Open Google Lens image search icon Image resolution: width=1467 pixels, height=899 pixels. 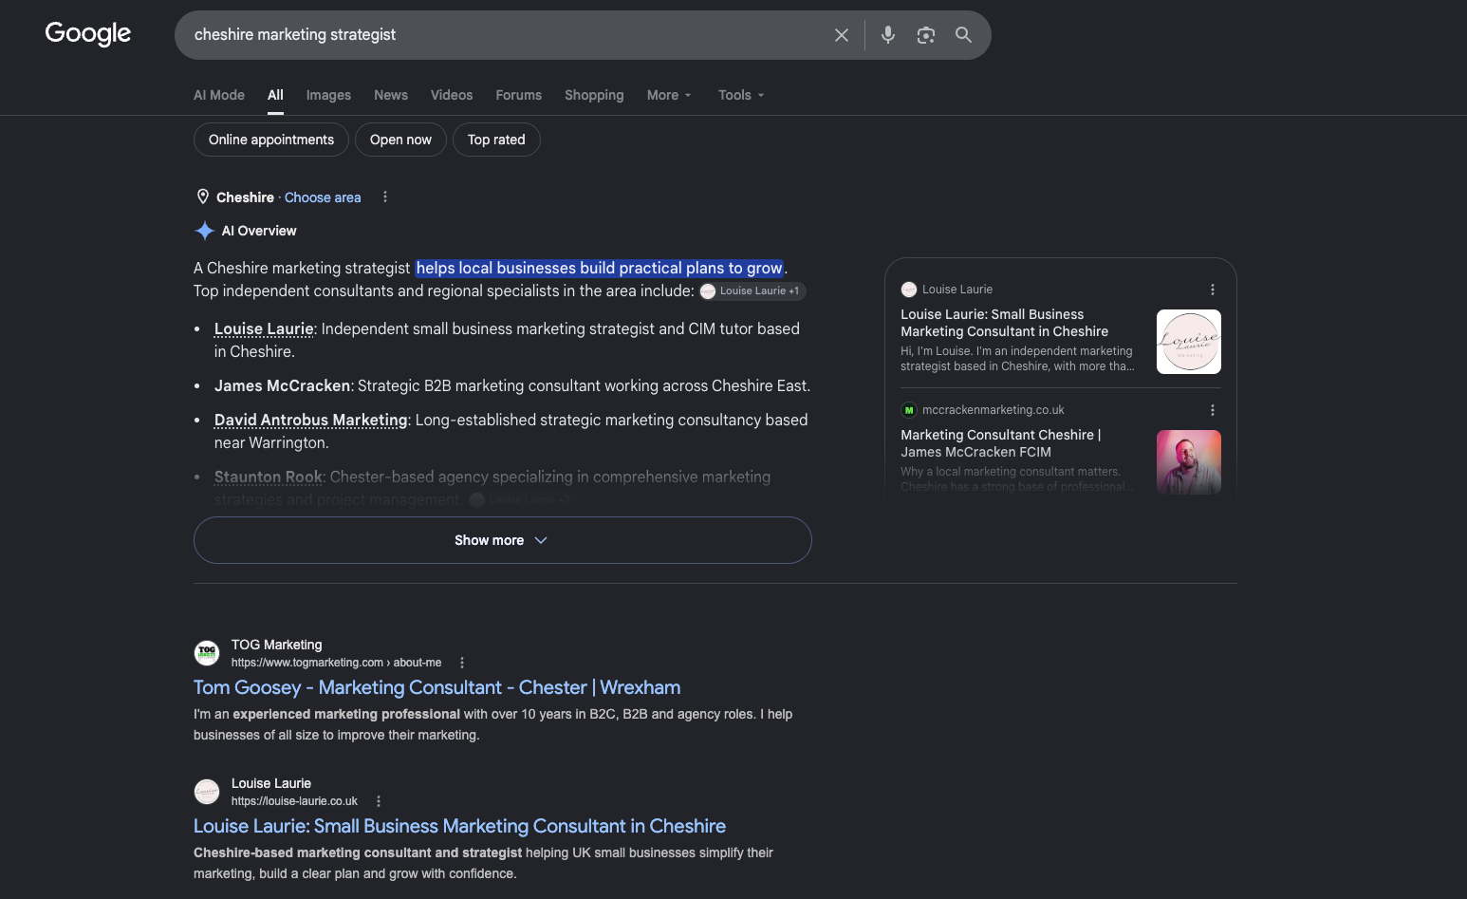pyautogui.click(x=926, y=35)
